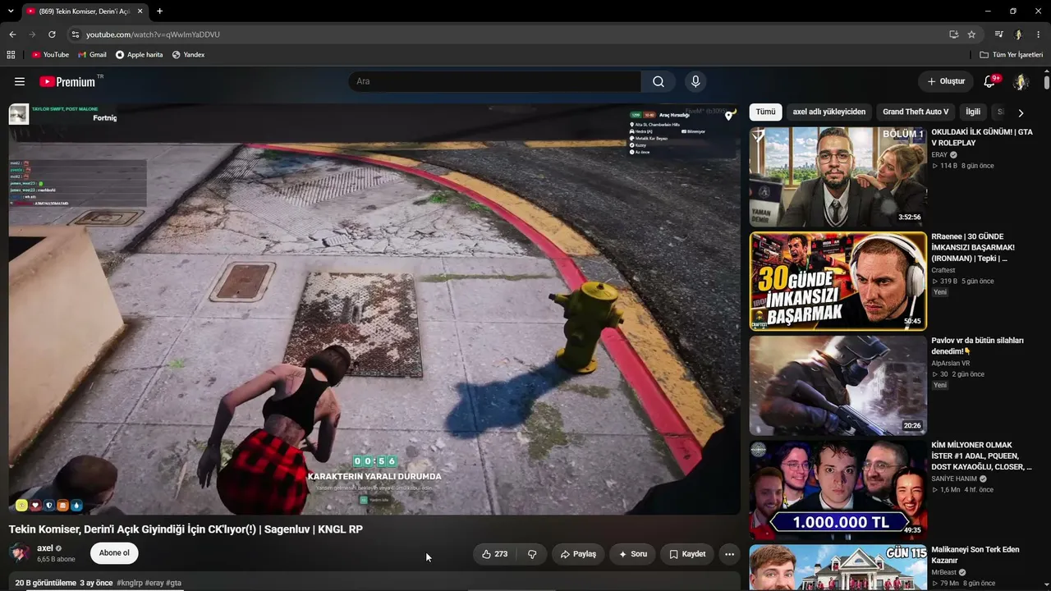
Task: Open Yandex bookmark
Action: pos(188,55)
